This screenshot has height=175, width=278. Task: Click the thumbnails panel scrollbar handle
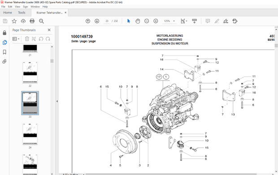(52, 61)
